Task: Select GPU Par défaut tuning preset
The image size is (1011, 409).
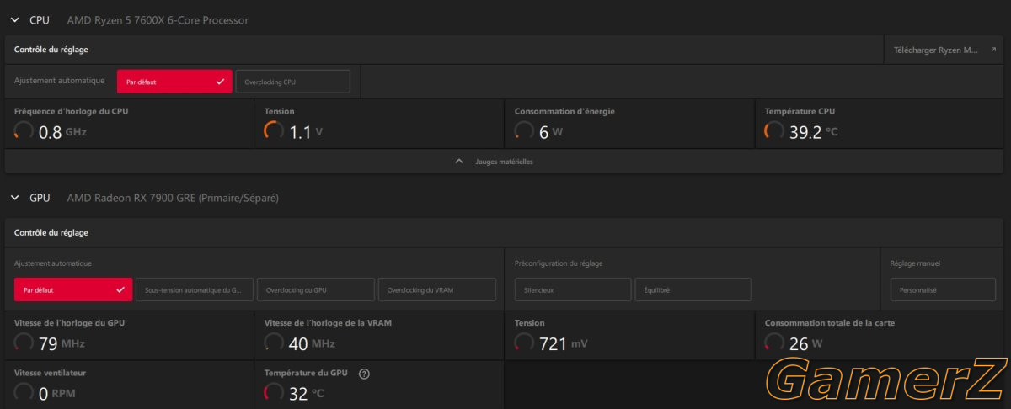Action: pos(73,289)
